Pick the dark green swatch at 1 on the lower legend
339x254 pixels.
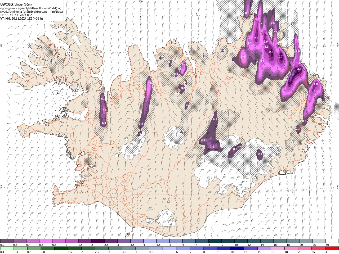61,248
